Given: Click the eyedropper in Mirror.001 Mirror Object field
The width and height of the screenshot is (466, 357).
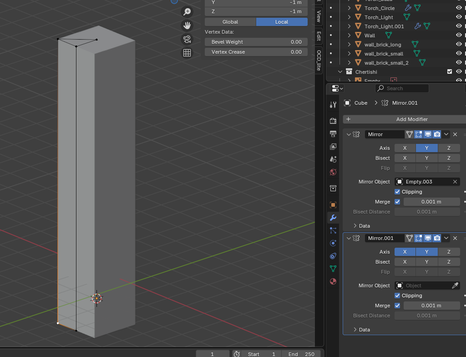Looking at the screenshot, I should (455, 286).
